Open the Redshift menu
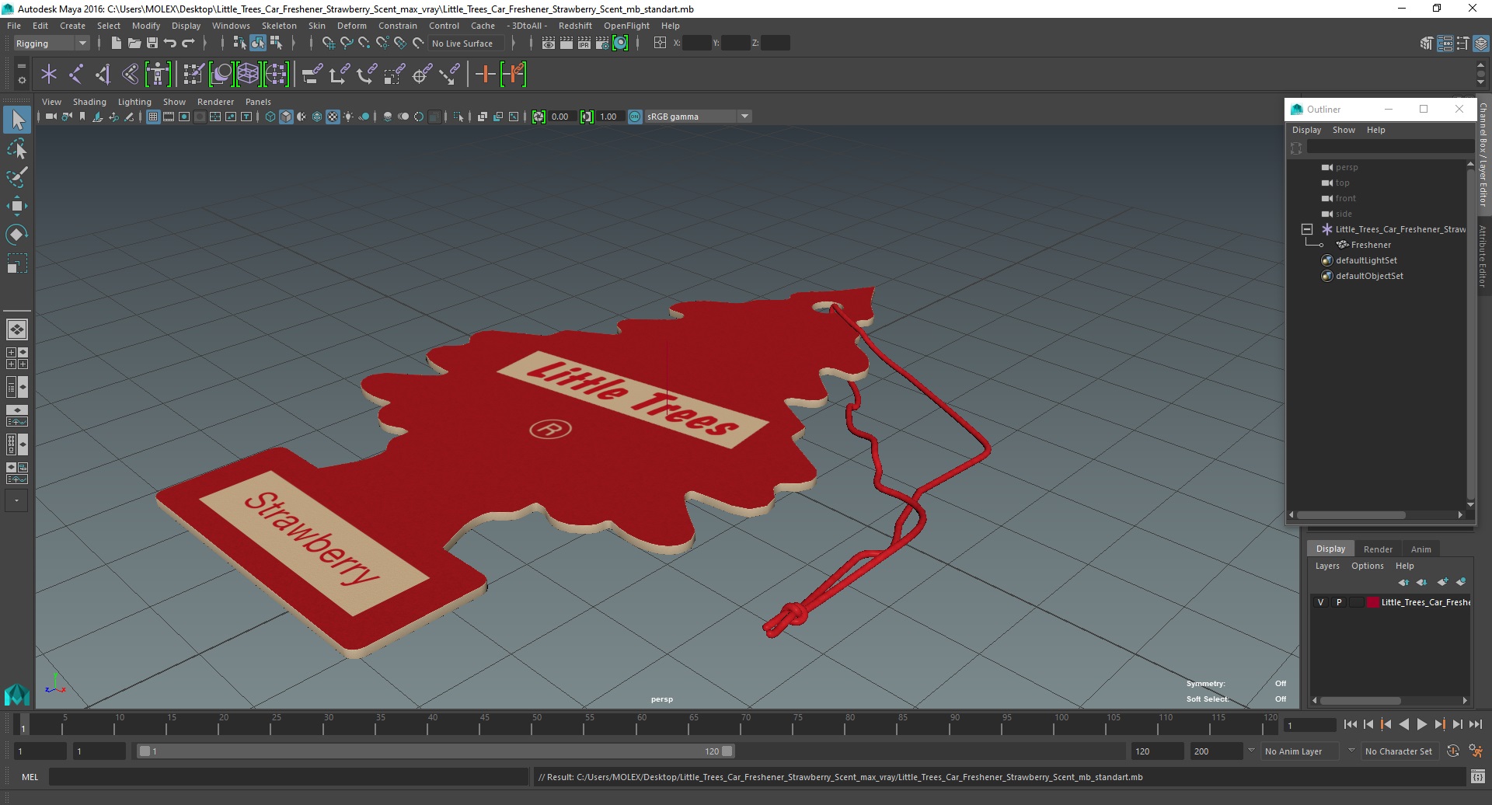This screenshot has height=805, width=1492. 575,26
